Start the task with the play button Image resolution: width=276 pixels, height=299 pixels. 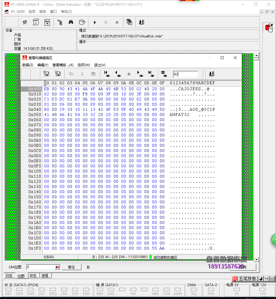[95, 23]
